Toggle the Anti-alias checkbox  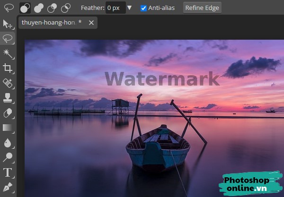point(143,8)
